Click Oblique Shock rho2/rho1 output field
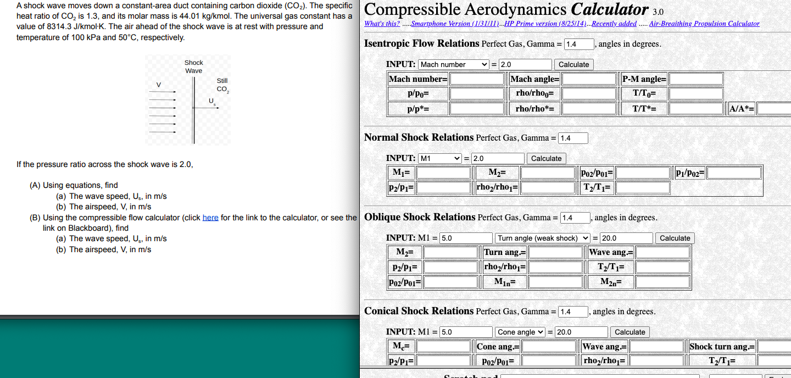This screenshot has width=791, height=378. point(555,268)
